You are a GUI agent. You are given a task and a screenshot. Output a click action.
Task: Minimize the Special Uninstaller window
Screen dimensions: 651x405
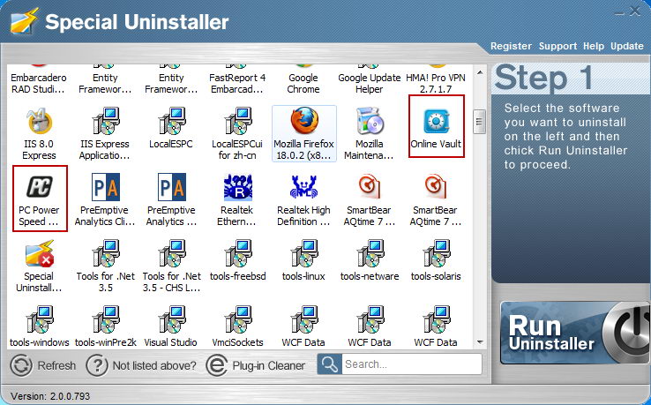(619, 14)
